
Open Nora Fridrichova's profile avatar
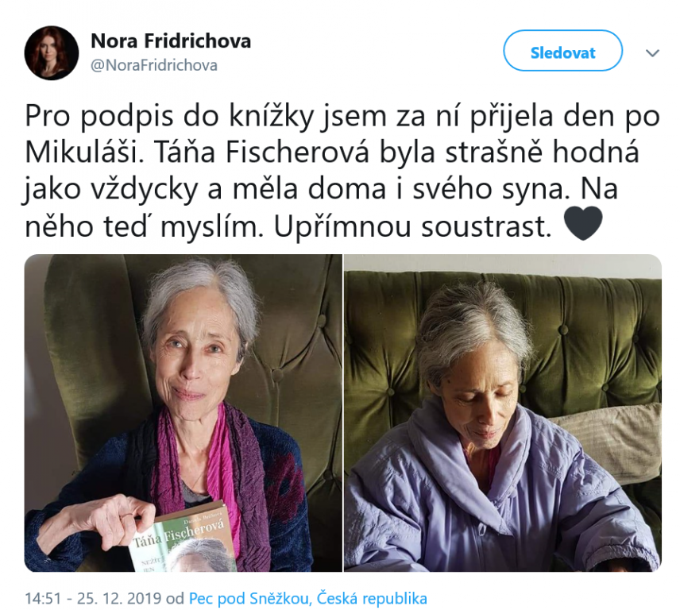[x=51, y=53]
